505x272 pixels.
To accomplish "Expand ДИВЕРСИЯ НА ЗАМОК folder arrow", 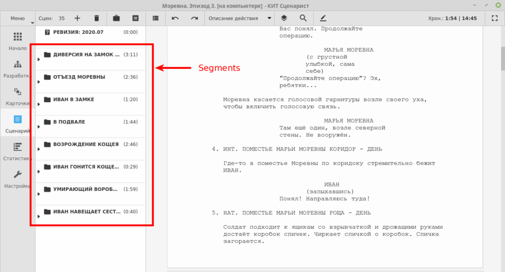I will click(38, 60).
